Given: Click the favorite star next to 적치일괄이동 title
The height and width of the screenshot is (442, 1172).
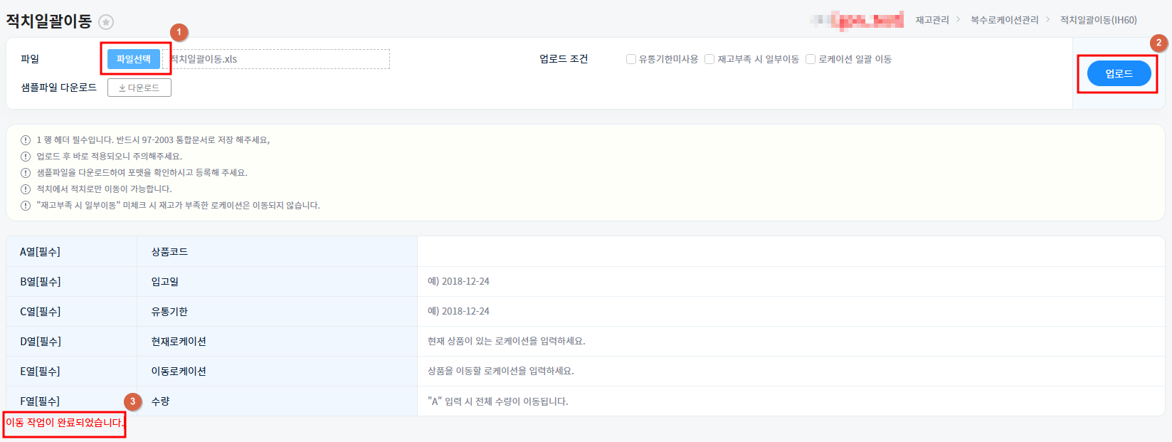Looking at the screenshot, I should [x=106, y=22].
